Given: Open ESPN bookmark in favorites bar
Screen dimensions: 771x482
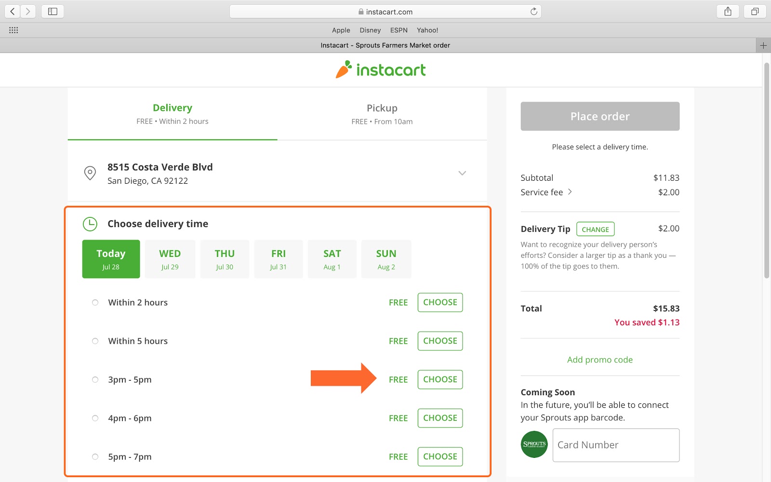Looking at the screenshot, I should [399, 30].
